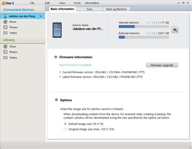
Task: Click the Library section heading
Action: coord(9,40)
